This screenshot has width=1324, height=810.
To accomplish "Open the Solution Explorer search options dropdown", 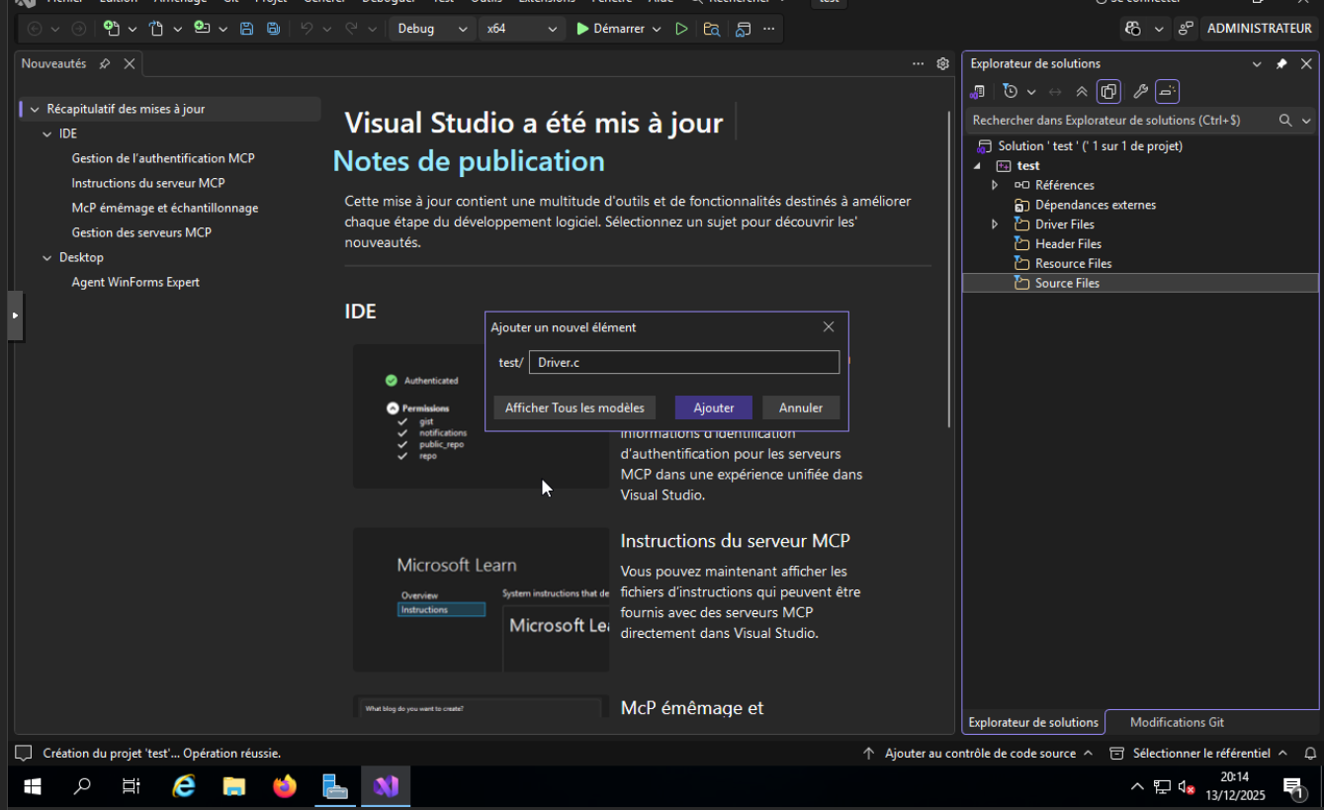I will click(1306, 121).
